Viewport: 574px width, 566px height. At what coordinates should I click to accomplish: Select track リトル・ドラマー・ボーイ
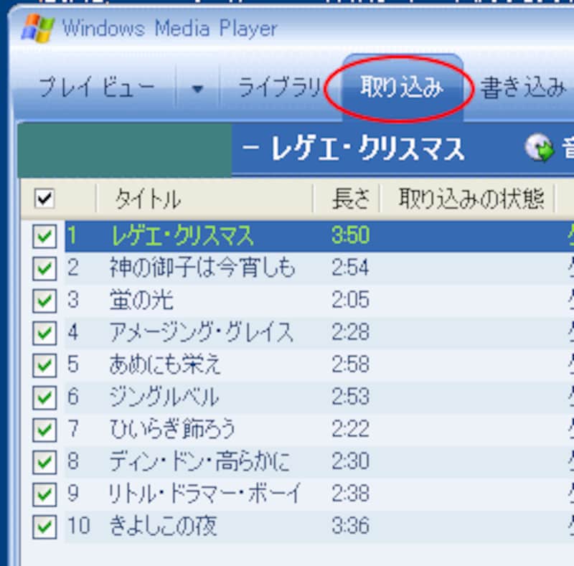pyautogui.click(x=204, y=493)
